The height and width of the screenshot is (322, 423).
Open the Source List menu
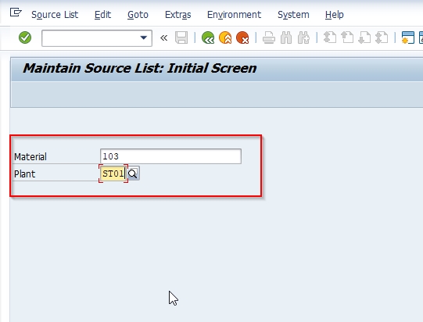click(x=55, y=15)
